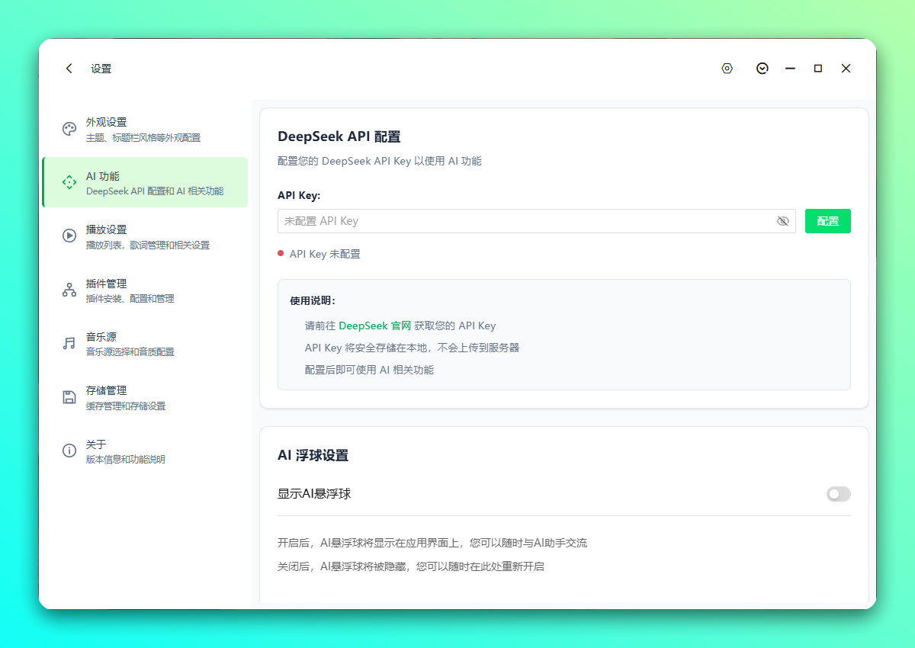Click the 插件管理 network icon
This screenshot has height=648, width=915.
(69, 290)
